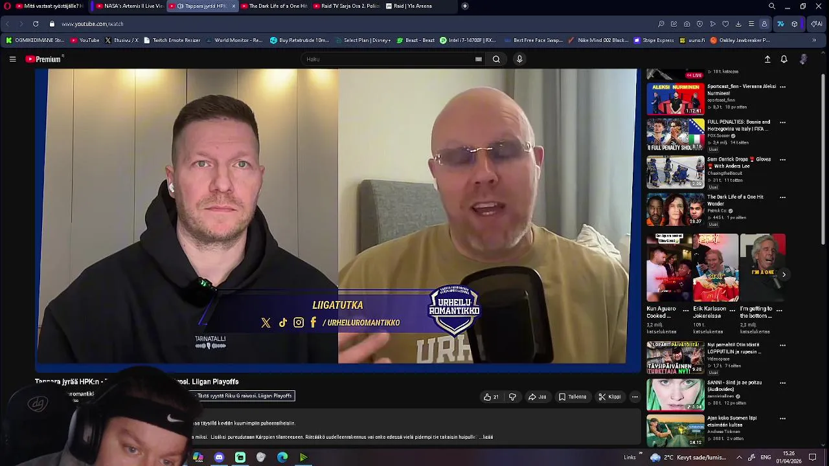Open more actions menu under the video
Screen dimensions: 829x466
(635, 397)
